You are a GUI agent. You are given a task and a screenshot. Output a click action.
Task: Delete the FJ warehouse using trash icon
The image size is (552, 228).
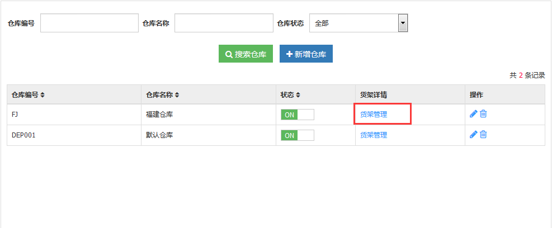point(483,114)
